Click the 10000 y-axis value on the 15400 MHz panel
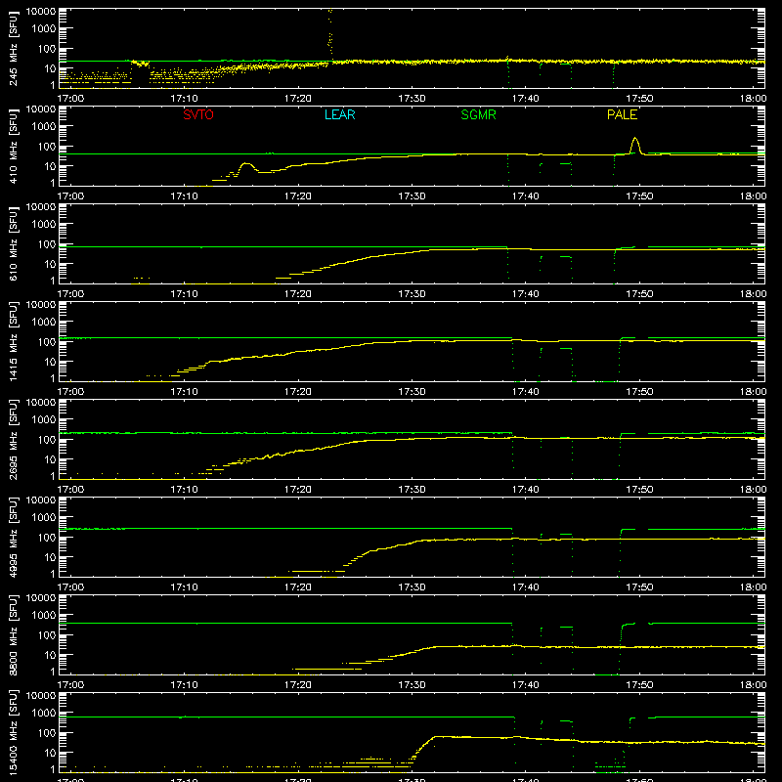Screen dimensions: 782x782 pos(41,696)
